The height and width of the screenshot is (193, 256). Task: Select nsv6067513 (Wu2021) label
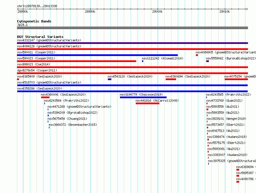point(223,131)
